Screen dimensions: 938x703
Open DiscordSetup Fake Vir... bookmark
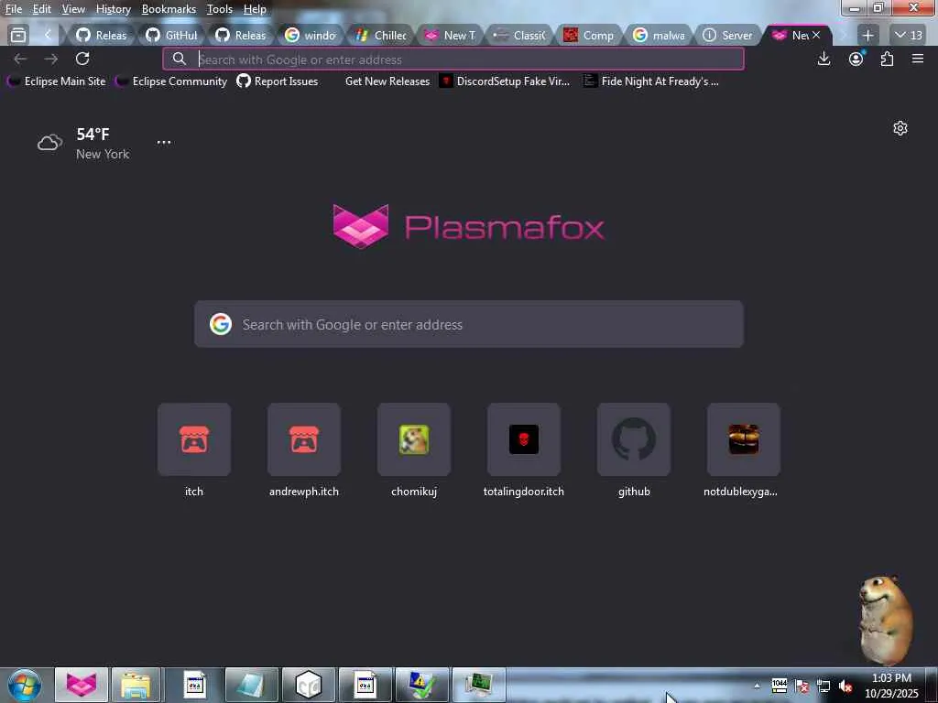[x=505, y=81]
